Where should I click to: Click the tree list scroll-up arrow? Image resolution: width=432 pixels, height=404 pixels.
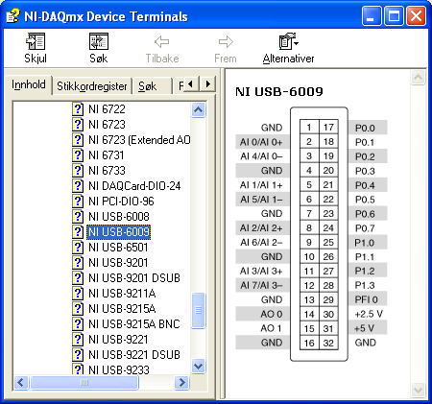[x=199, y=110]
